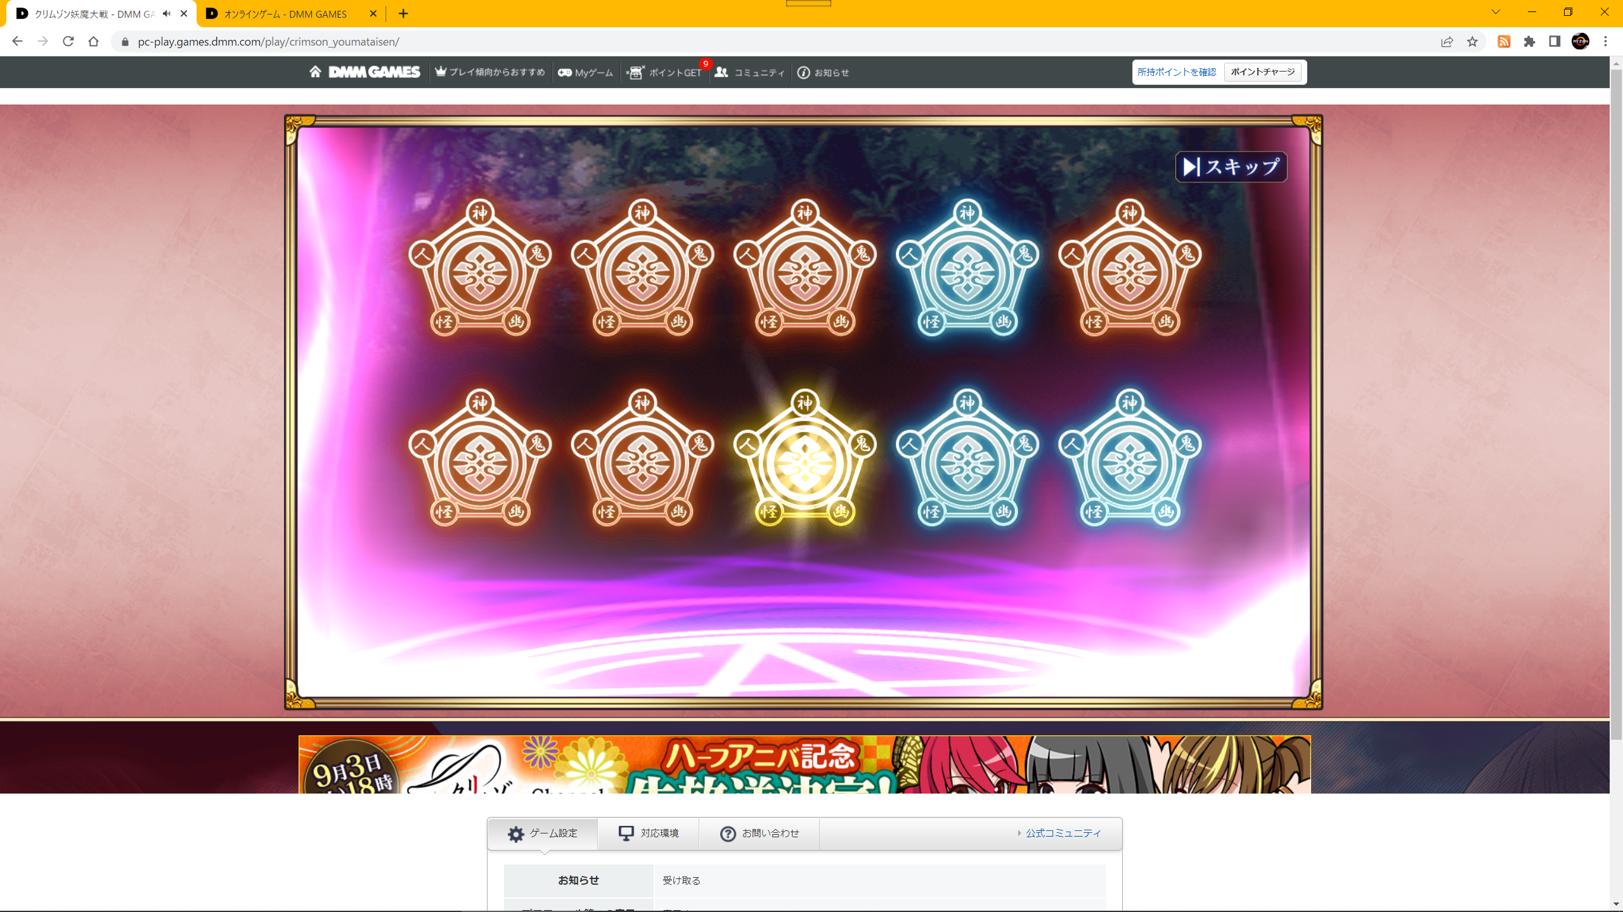Screen dimensions: 1623x912
Task: Click the share page icon in address bar
Action: 1446,42
